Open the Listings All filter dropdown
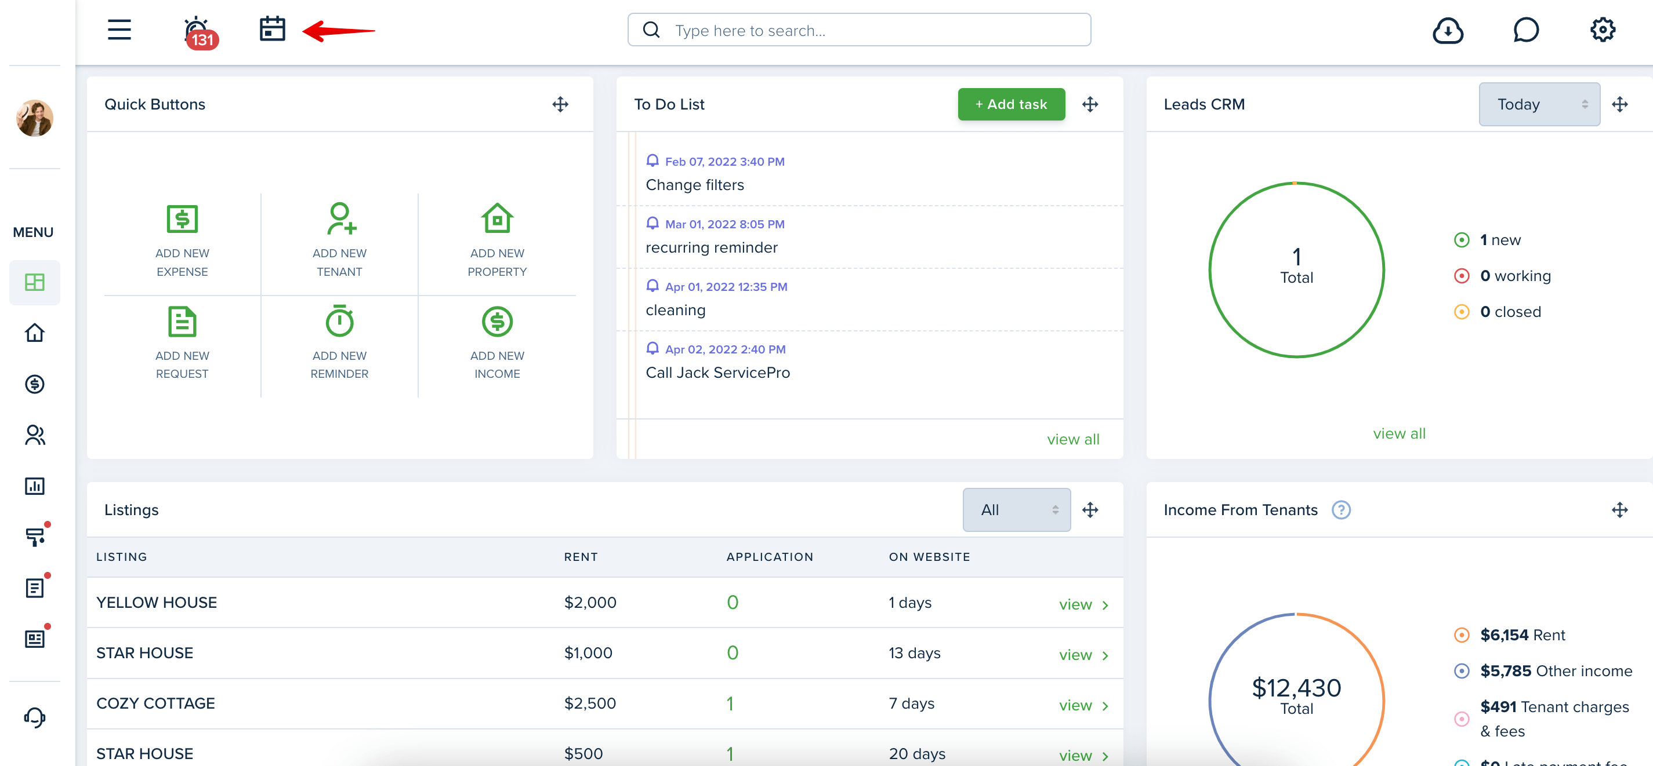This screenshot has height=766, width=1653. pos(1016,509)
